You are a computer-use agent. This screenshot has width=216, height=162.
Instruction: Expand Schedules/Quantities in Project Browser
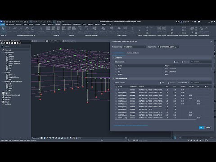click(x=1, y=95)
